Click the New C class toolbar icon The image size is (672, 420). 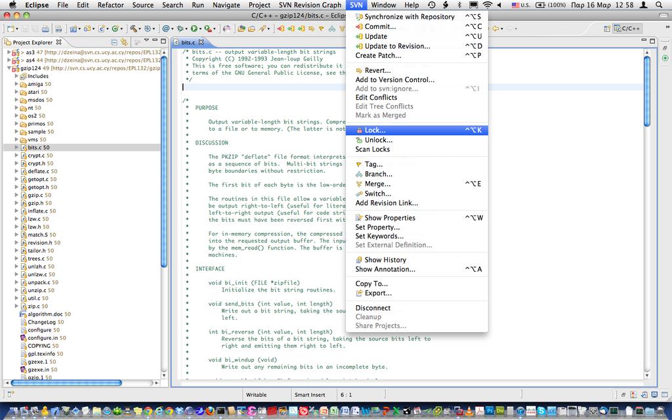pos(115,29)
